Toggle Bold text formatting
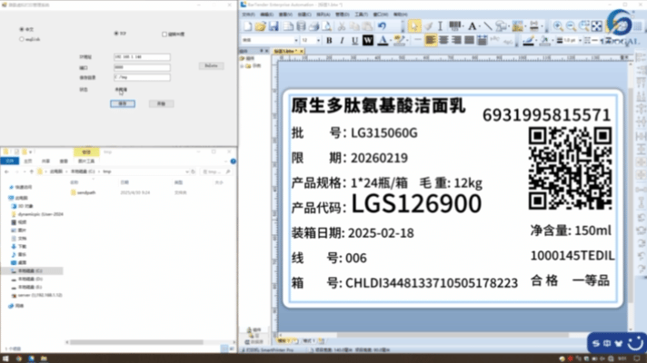This screenshot has width=647, height=363. [329, 41]
